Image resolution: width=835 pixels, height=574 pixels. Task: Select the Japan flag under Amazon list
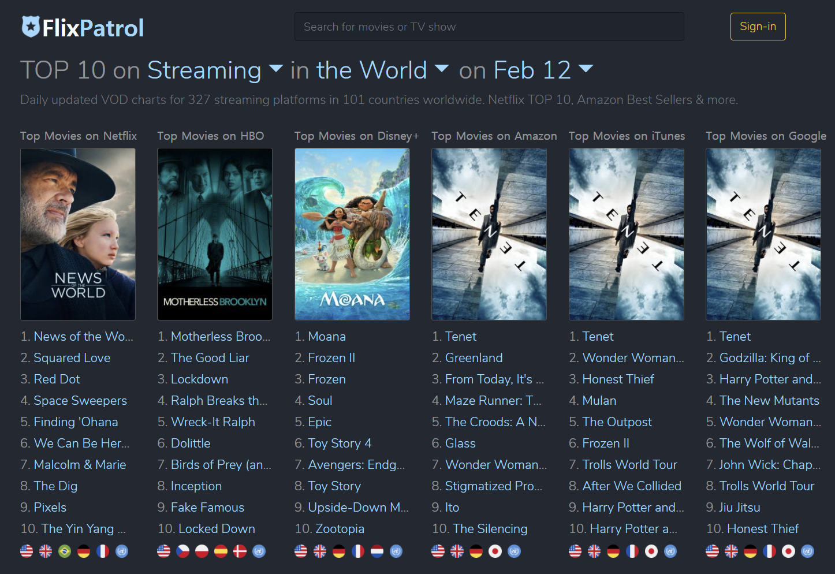495,551
